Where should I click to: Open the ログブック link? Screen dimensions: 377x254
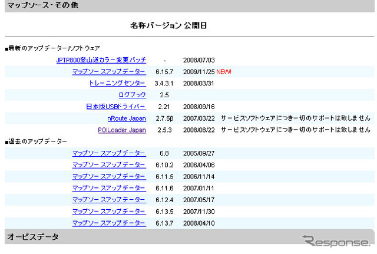(x=132, y=95)
